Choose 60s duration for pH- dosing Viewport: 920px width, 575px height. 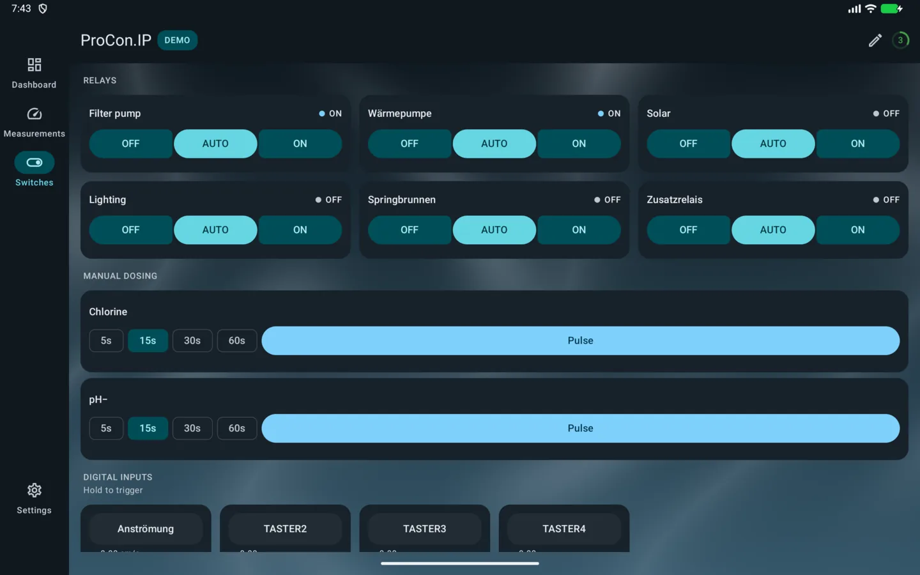click(x=237, y=428)
